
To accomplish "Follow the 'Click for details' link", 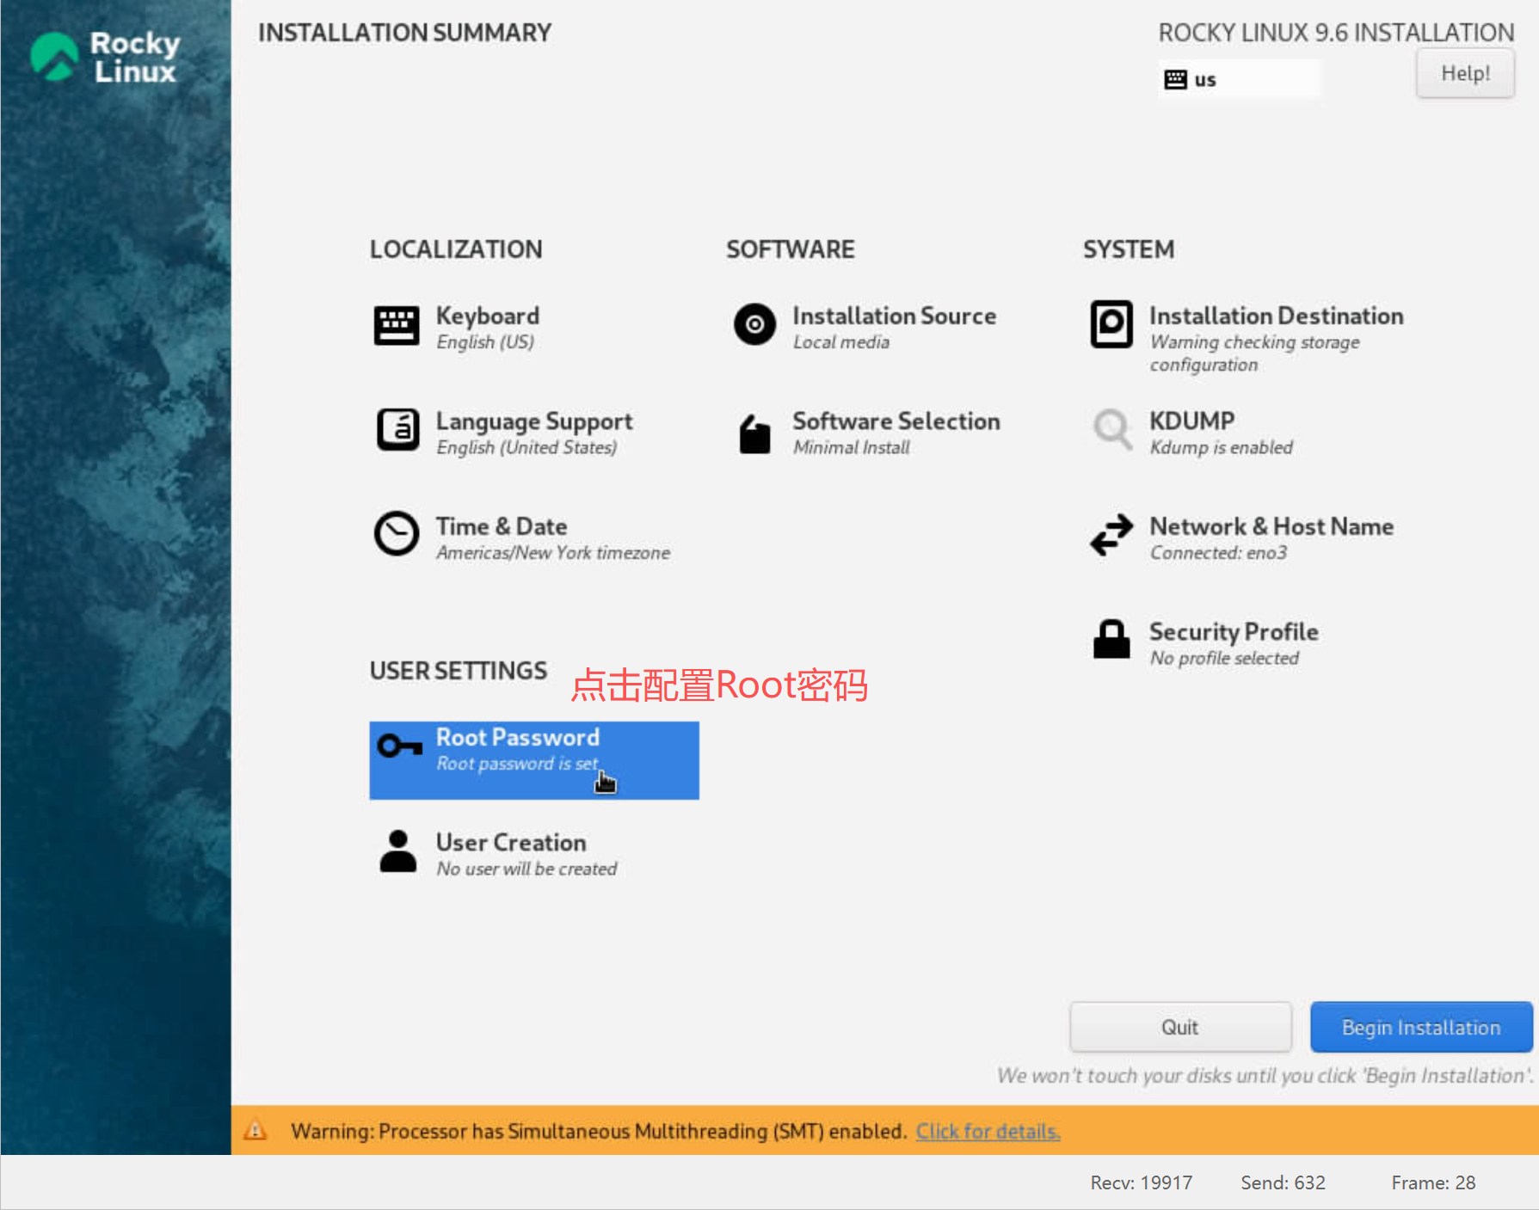I will [x=988, y=1131].
